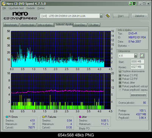
Task: Toggle the Pokaż Jitter checkbox
Action: [120, 82]
